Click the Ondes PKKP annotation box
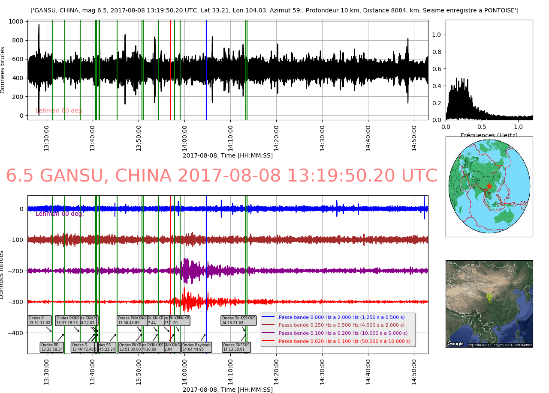This screenshot has height=393, width=549. point(130,347)
